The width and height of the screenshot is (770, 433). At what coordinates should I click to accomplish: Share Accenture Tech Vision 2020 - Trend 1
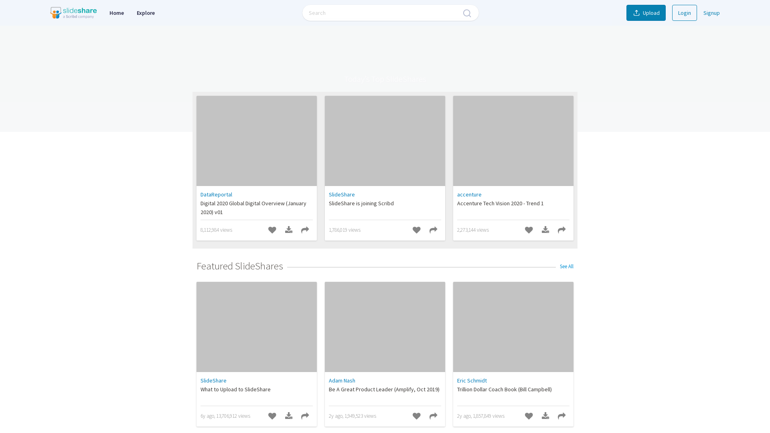562,230
